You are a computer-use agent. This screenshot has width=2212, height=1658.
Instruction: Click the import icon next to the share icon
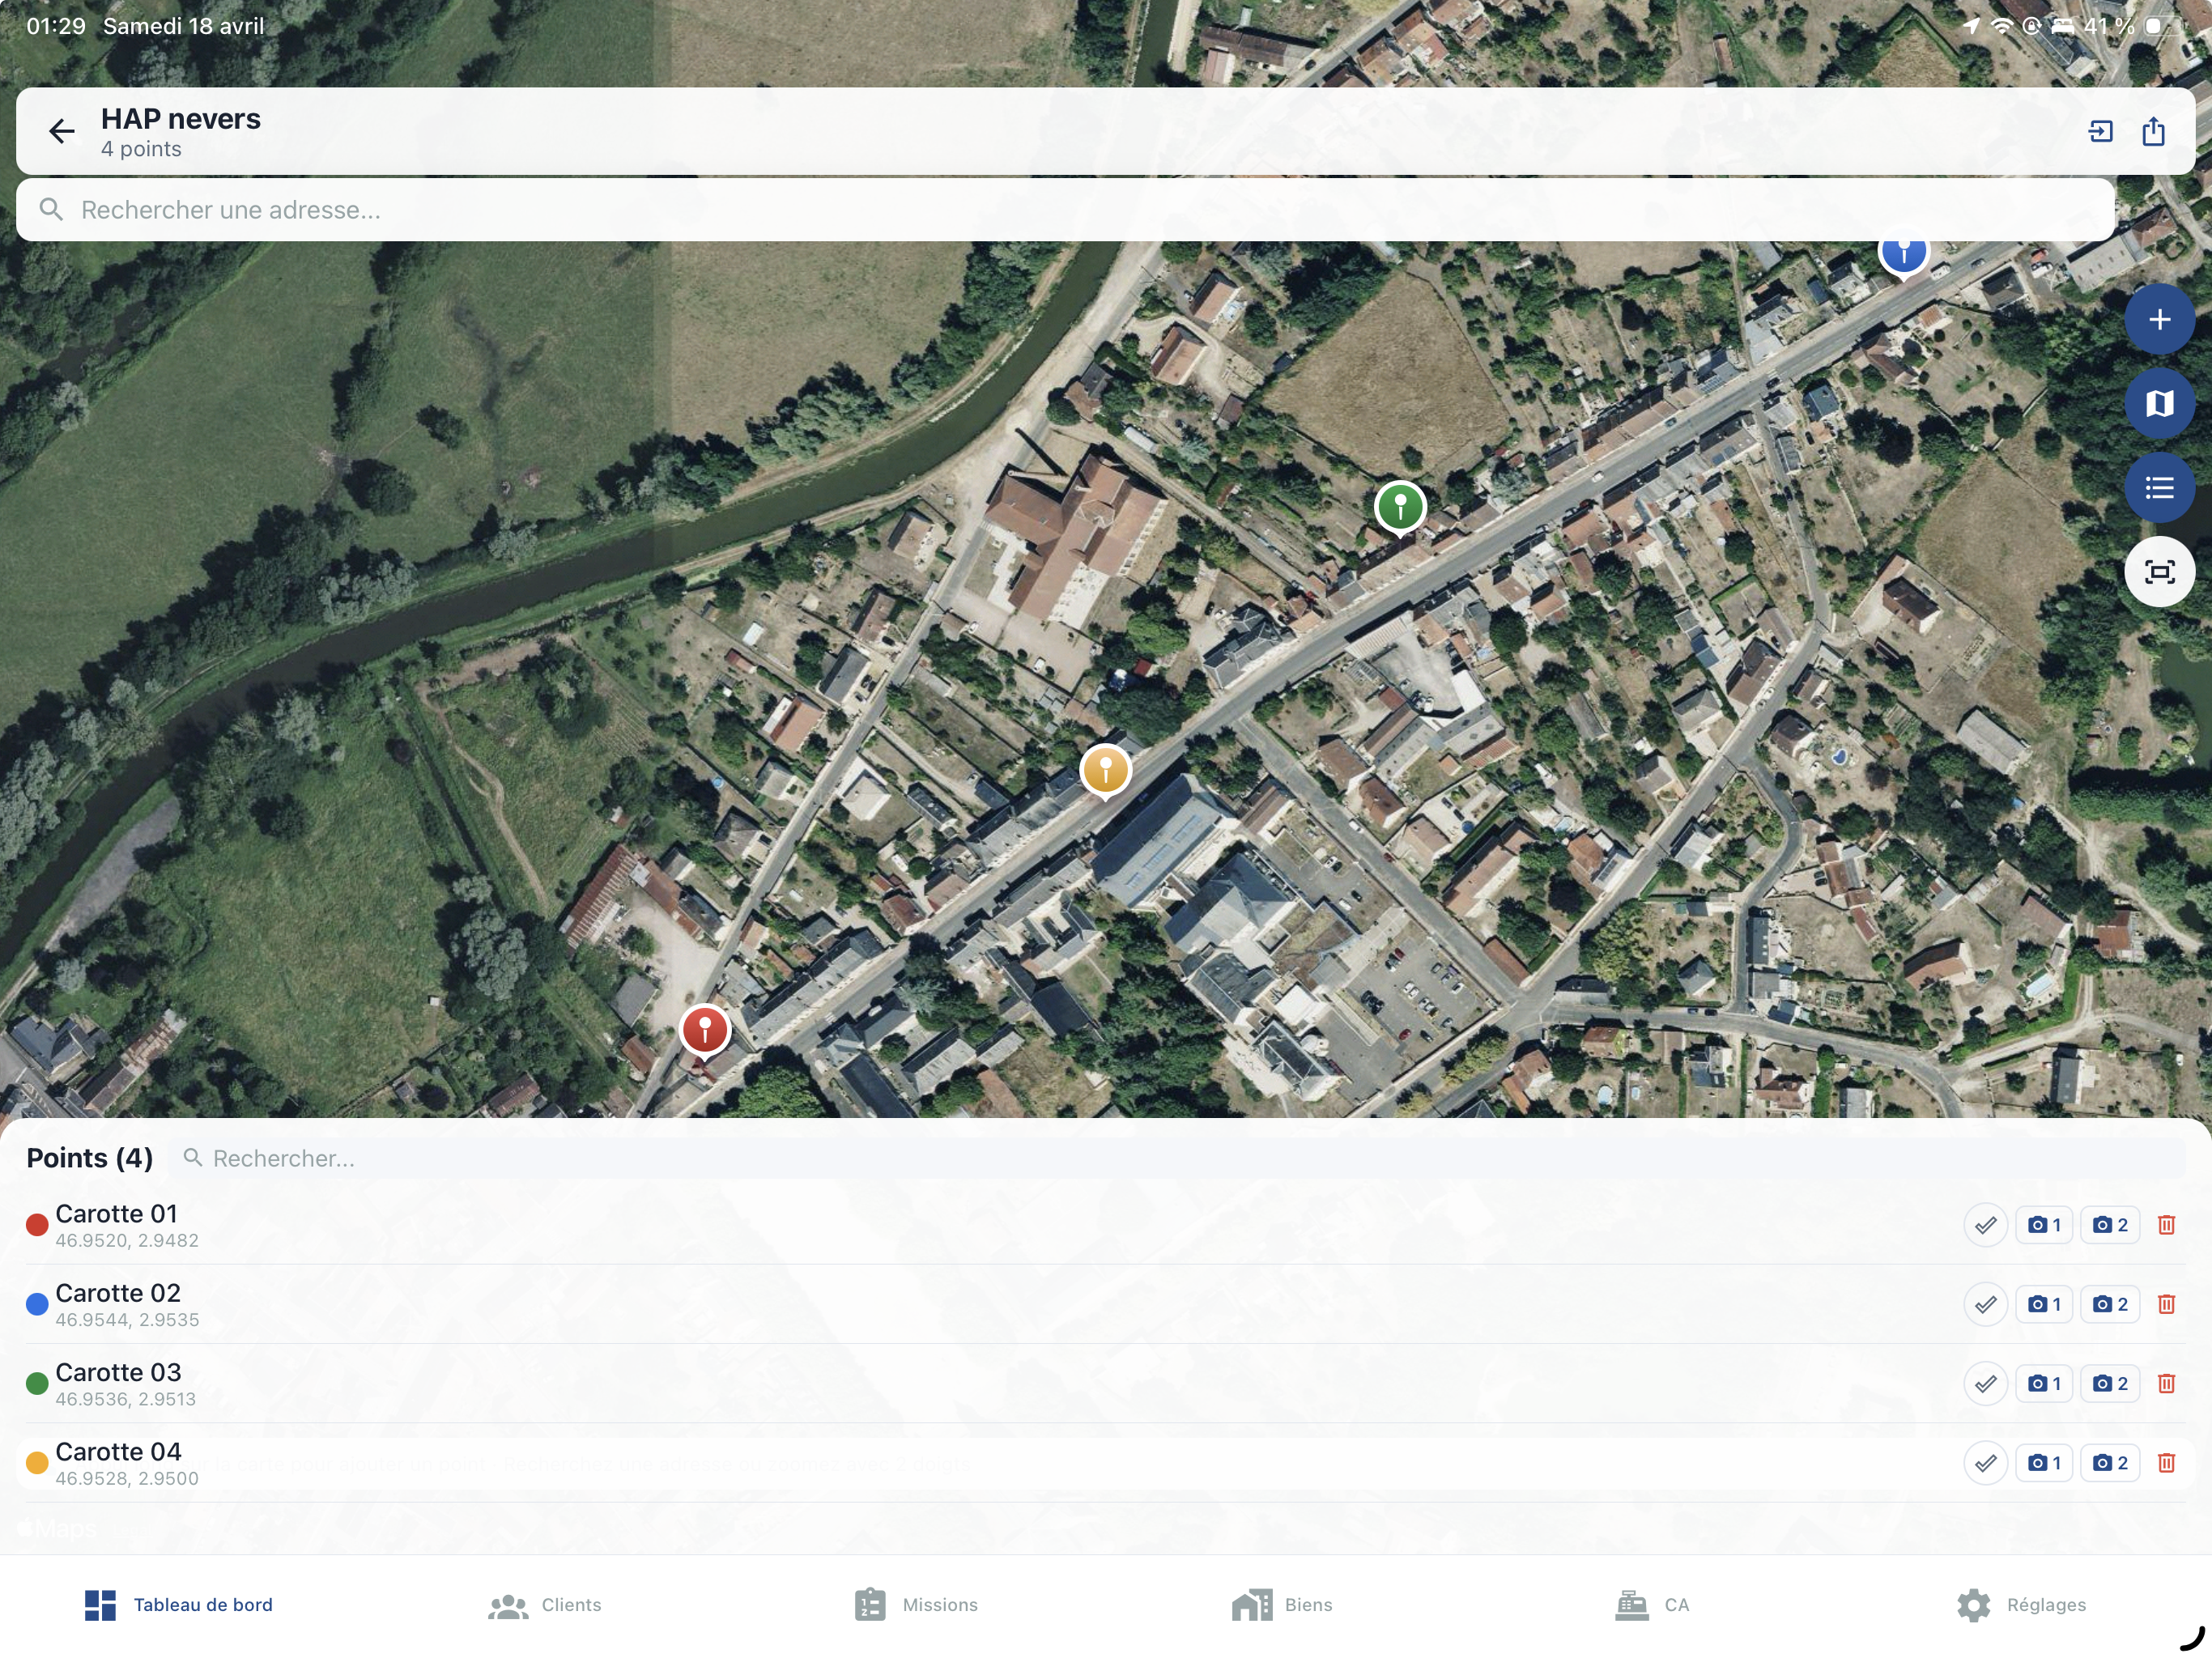pos(2100,131)
